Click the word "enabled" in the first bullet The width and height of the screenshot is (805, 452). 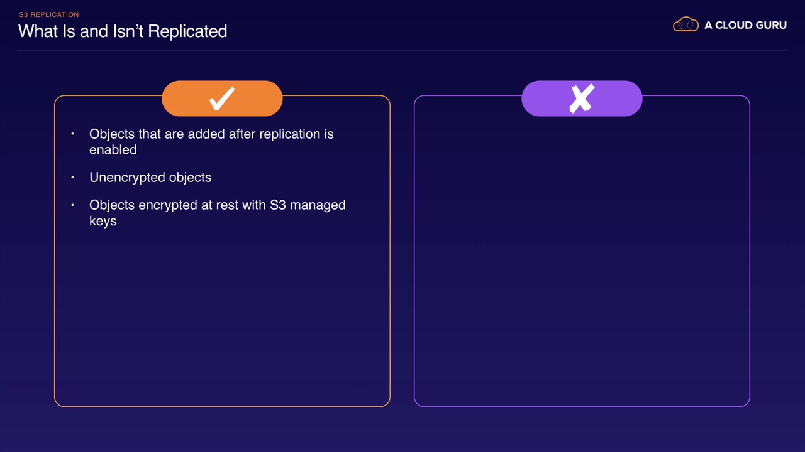[113, 150]
